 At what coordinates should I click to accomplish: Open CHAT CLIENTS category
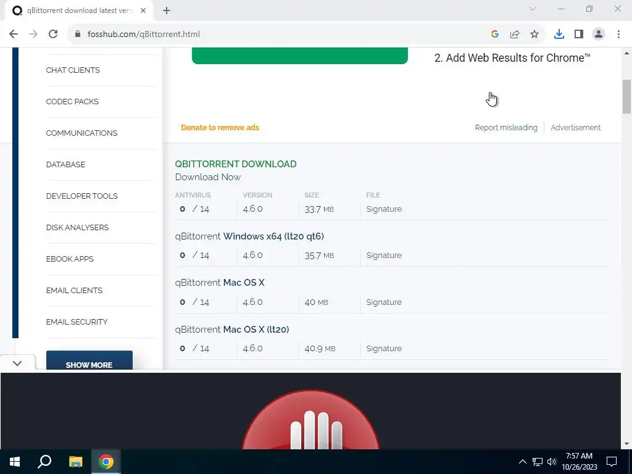pyautogui.click(x=73, y=70)
